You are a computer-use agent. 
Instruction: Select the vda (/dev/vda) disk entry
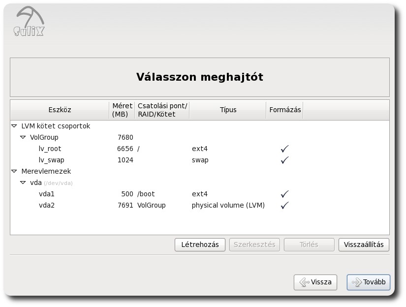(x=51, y=183)
